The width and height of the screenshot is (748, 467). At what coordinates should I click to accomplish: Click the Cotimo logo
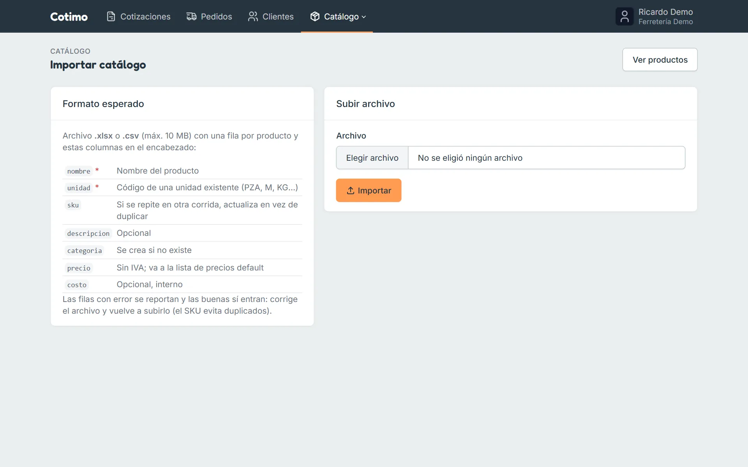click(69, 16)
